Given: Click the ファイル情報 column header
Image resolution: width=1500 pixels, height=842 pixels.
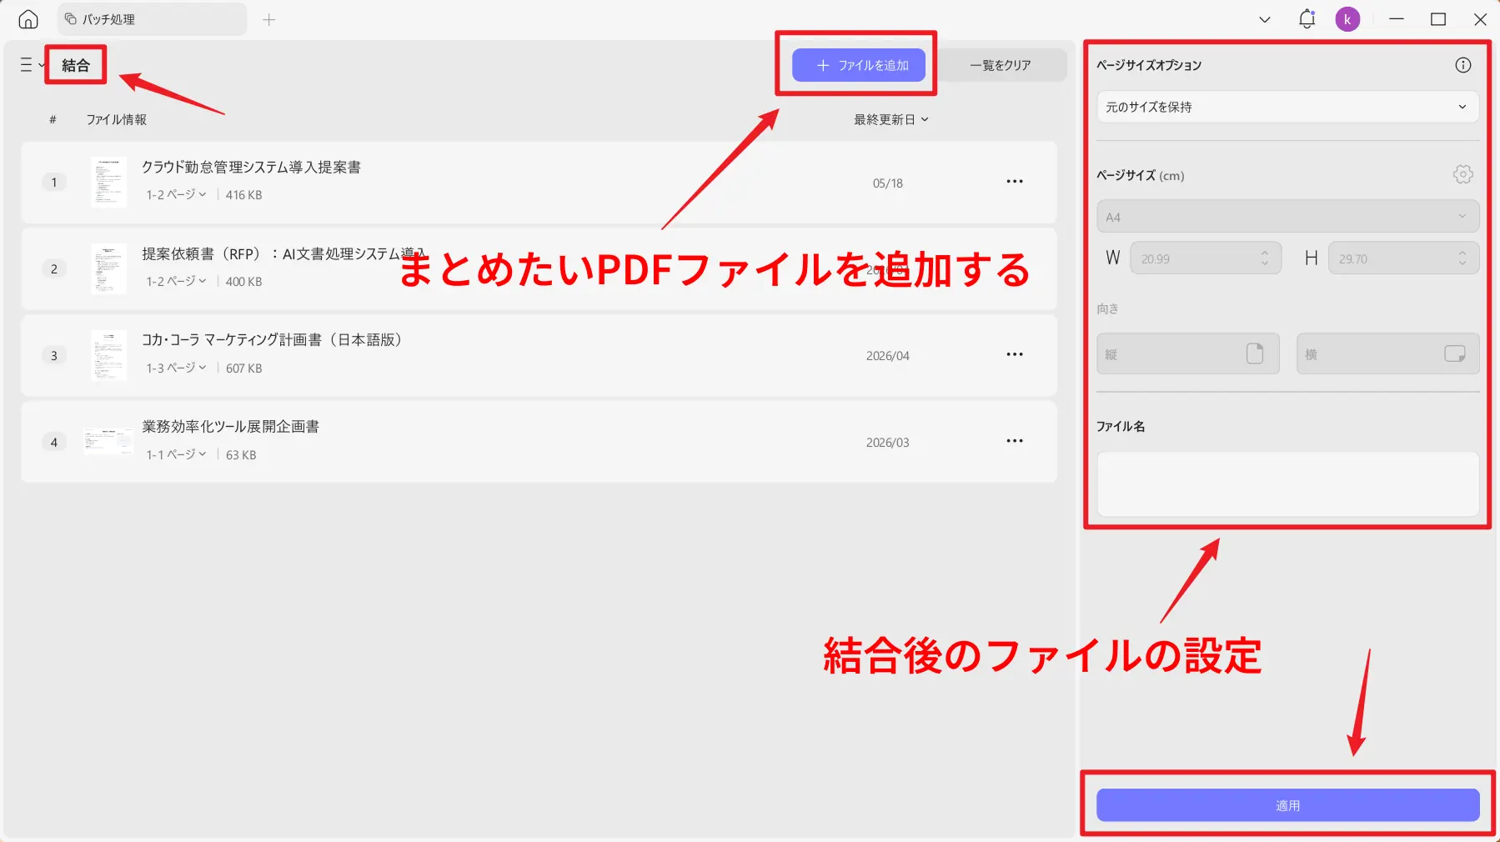Looking at the screenshot, I should pyautogui.click(x=117, y=119).
